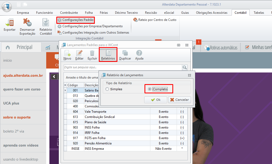This screenshot has height=164, width=272.
Task: Open boleto 2ª via sidebar link
Action: coord(14,131)
